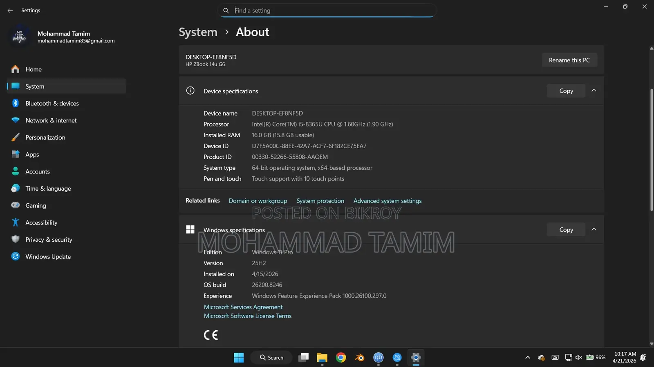
Task: Open Domain or workgroup link
Action: pyautogui.click(x=258, y=201)
